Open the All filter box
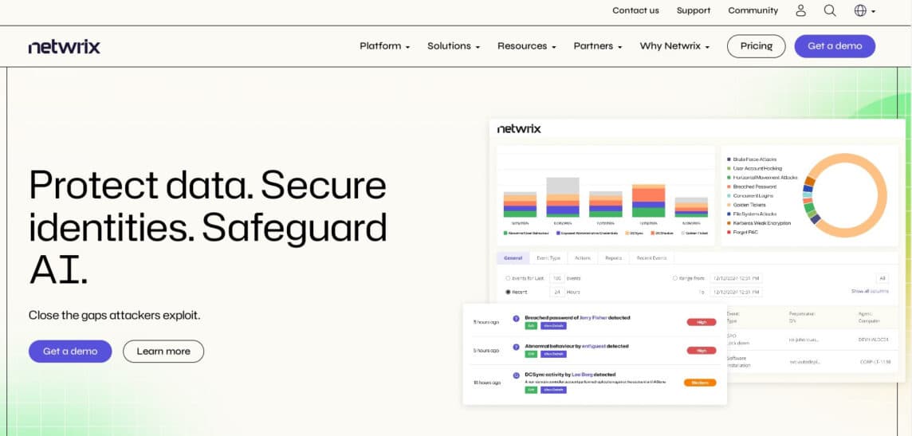 coord(883,278)
